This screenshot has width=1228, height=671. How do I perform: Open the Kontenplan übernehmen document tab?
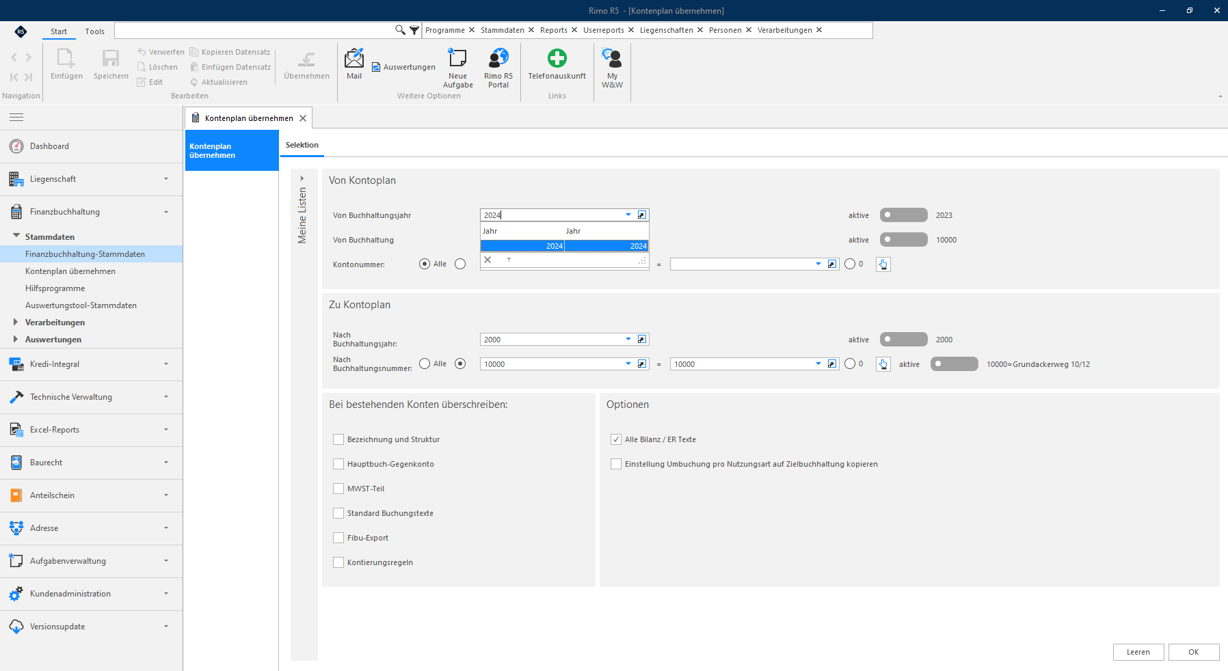pyautogui.click(x=249, y=118)
